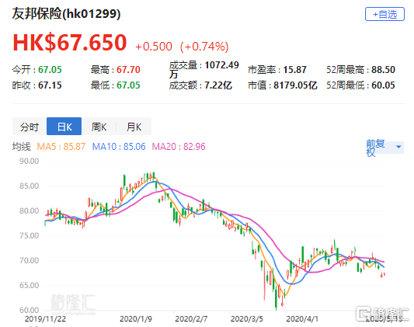This screenshot has width=414, height=327.
Task: Click the 2020/1/9 date marker on axis
Action: coord(136,318)
